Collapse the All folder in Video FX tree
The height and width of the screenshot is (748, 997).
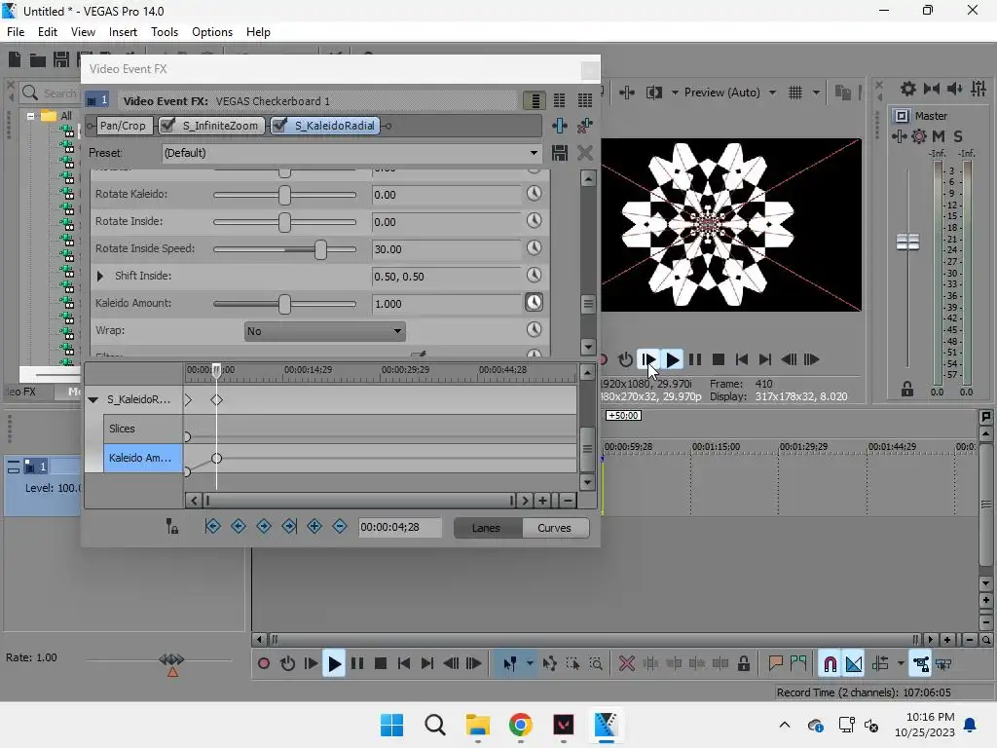pyautogui.click(x=30, y=116)
